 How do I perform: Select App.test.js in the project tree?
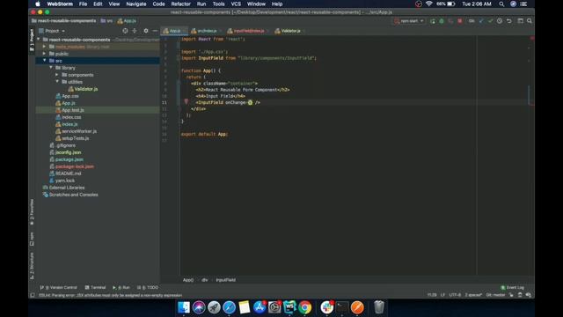coord(69,110)
